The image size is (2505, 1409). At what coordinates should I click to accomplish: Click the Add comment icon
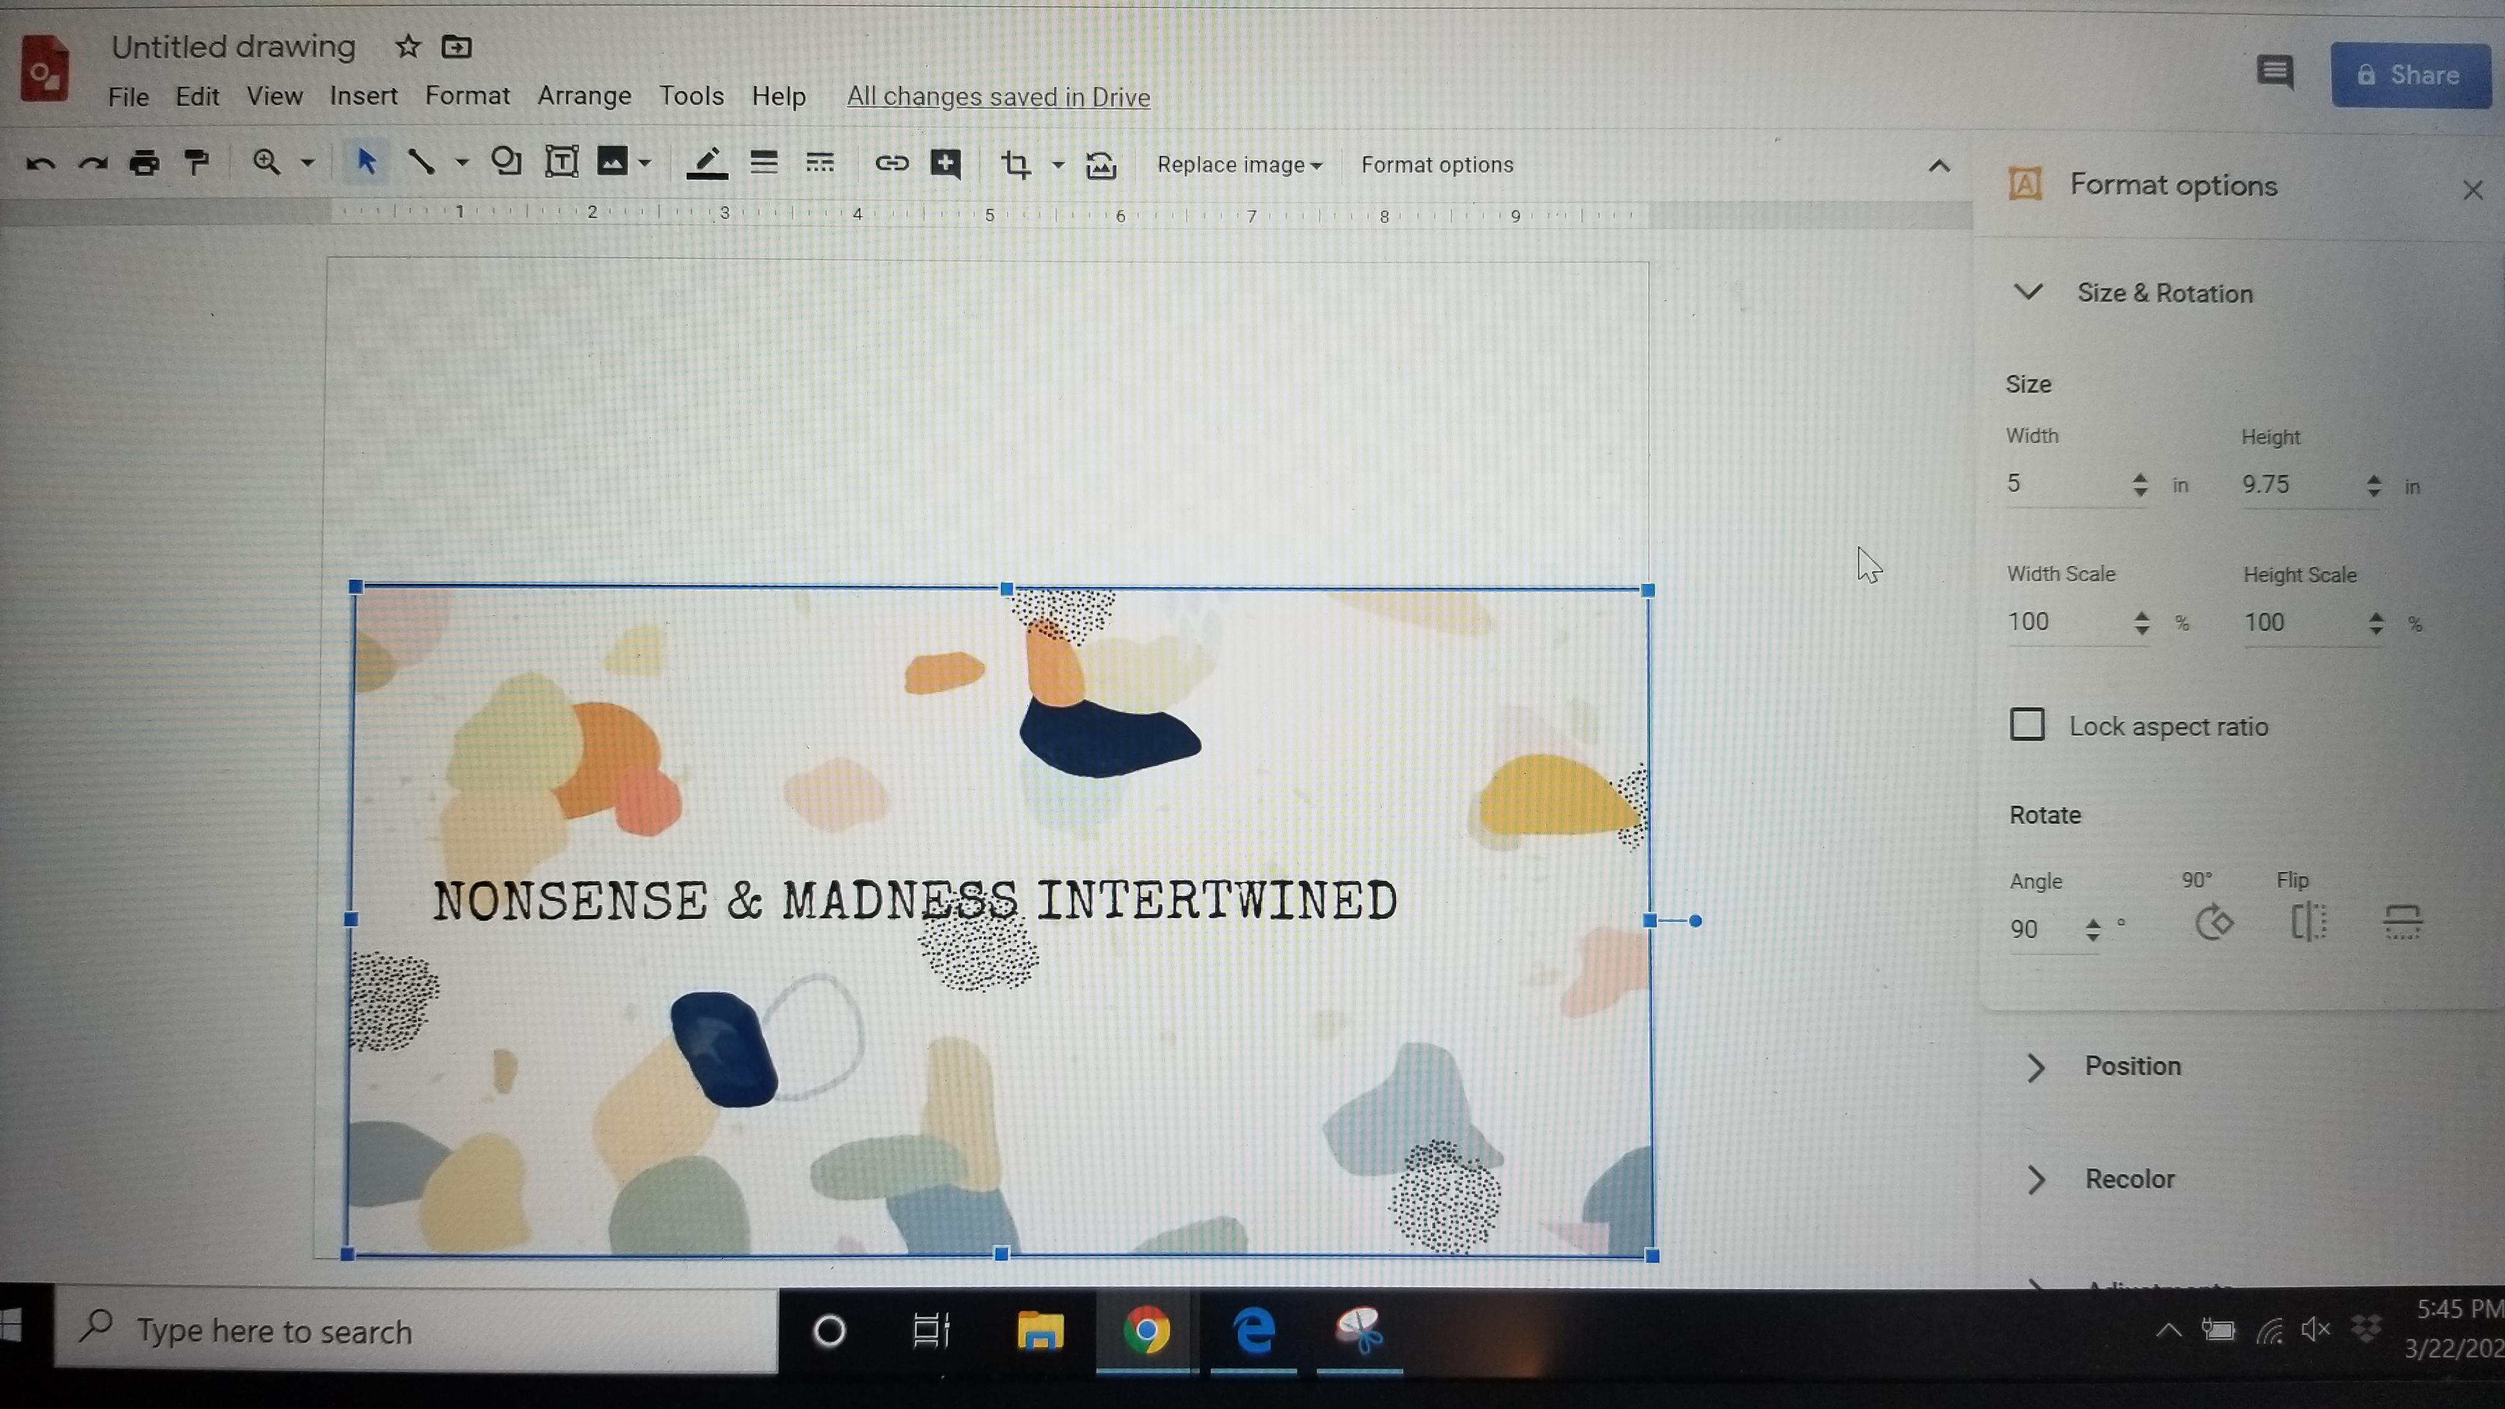(946, 163)
